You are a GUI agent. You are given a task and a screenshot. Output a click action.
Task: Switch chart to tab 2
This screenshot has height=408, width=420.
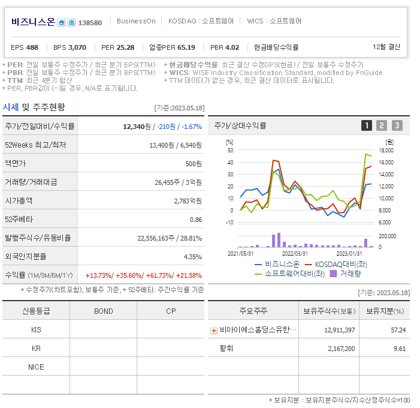[x=382, y=125]
